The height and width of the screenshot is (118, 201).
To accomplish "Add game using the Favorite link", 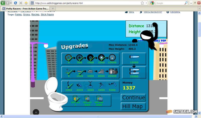I will tap(175, 12).
